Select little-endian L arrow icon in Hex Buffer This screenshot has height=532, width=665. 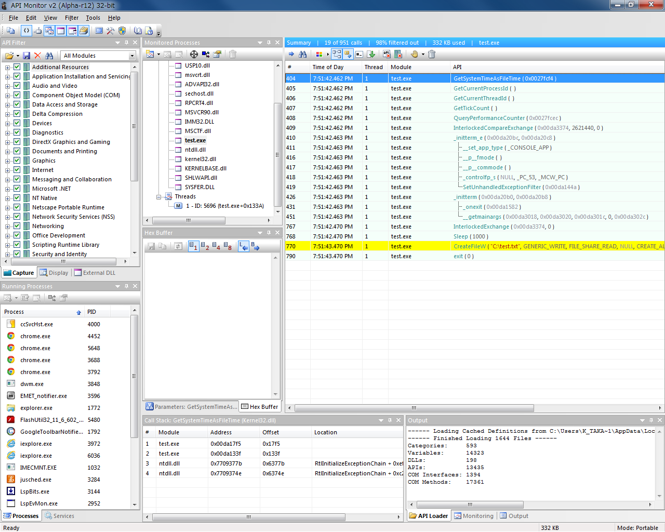pyautogui.click(x=244, y=246)
